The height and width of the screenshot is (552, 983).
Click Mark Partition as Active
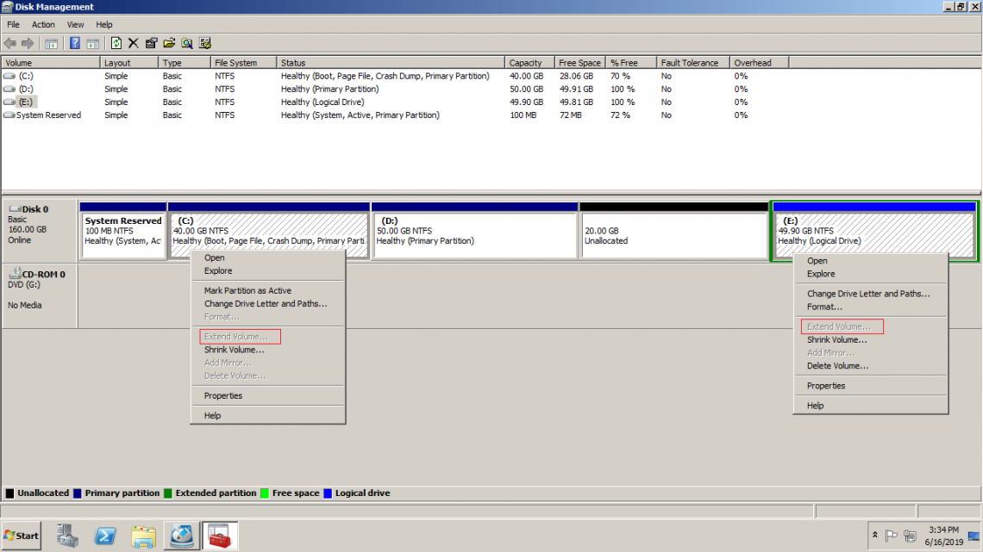247,291
